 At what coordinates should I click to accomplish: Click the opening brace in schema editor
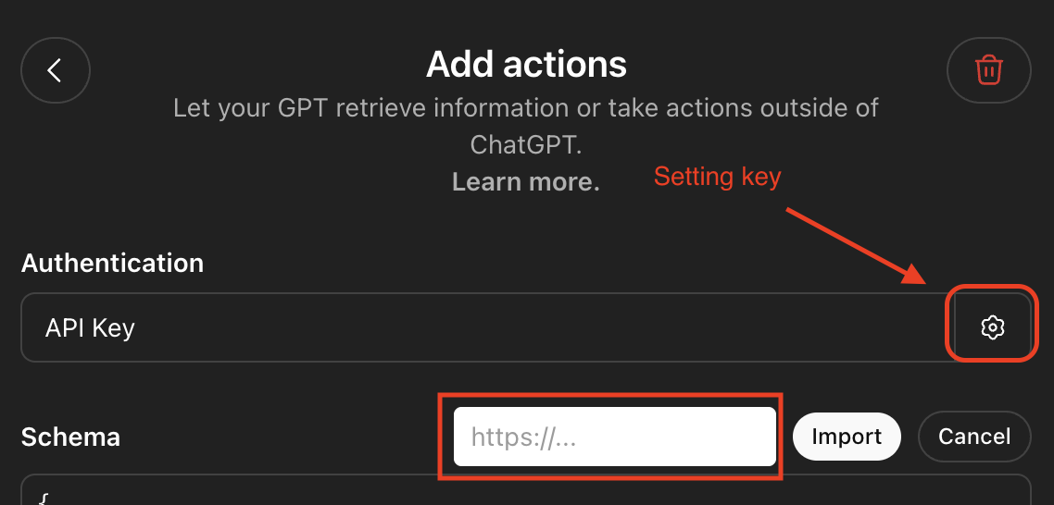(43, 499)
